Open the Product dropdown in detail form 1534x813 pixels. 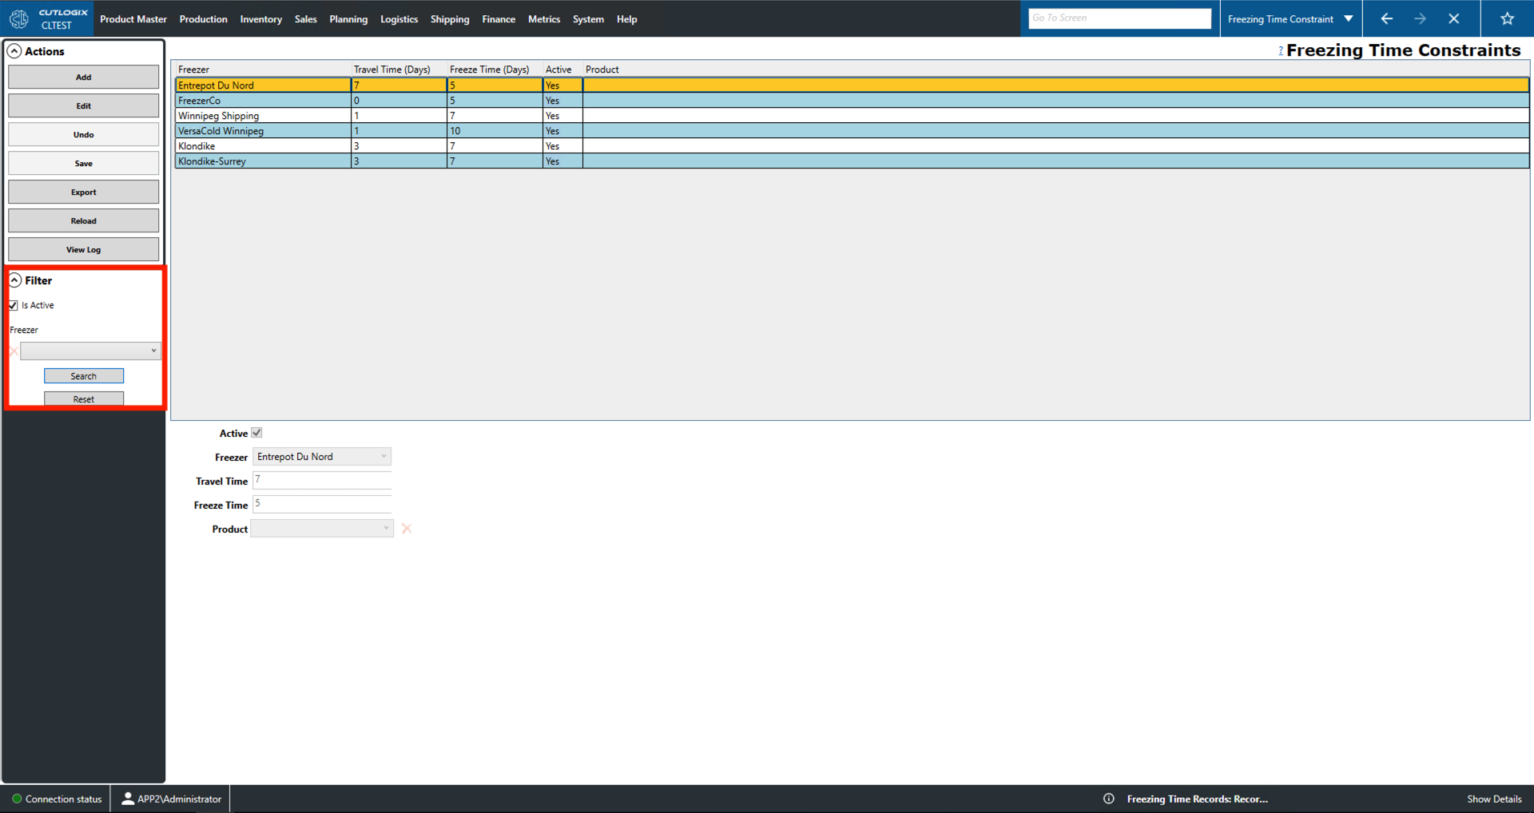tap(387, 528)
